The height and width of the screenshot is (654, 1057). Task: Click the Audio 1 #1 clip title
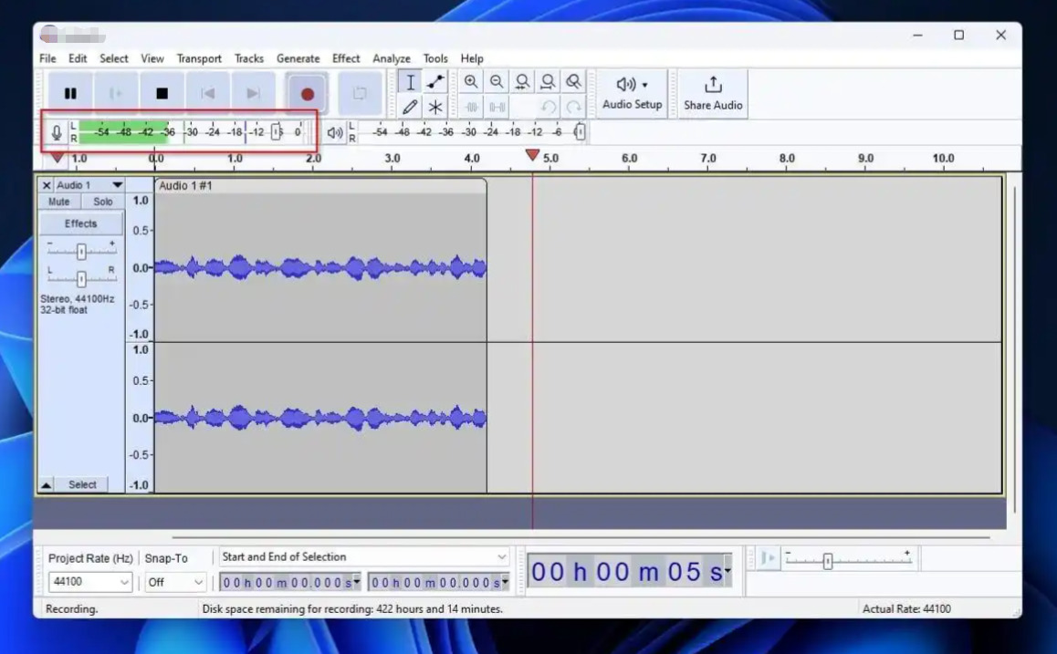point(185,186)
